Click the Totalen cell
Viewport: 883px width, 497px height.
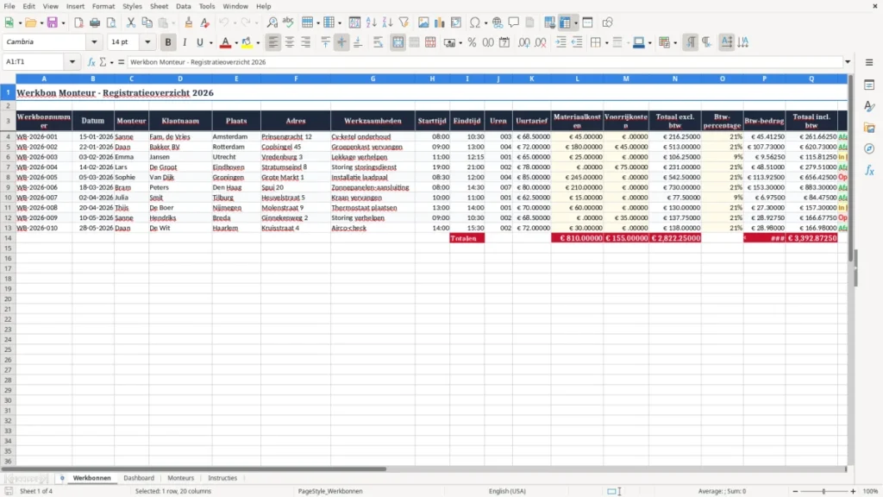(x=467, y=238)
